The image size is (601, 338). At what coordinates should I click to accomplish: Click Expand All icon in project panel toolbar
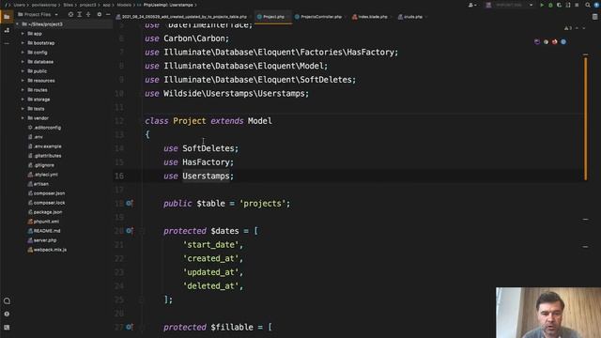[x=79, y=15]
